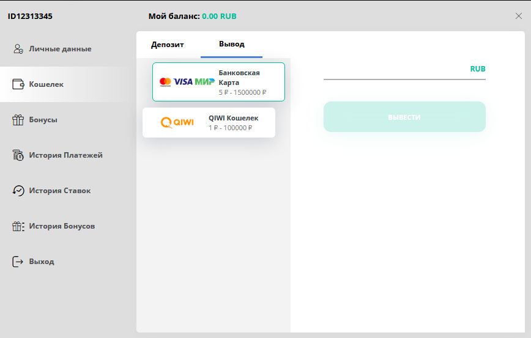This screenshot has height=338, width=531.
Task: Click the VISA logo
Action: (183, 82)
